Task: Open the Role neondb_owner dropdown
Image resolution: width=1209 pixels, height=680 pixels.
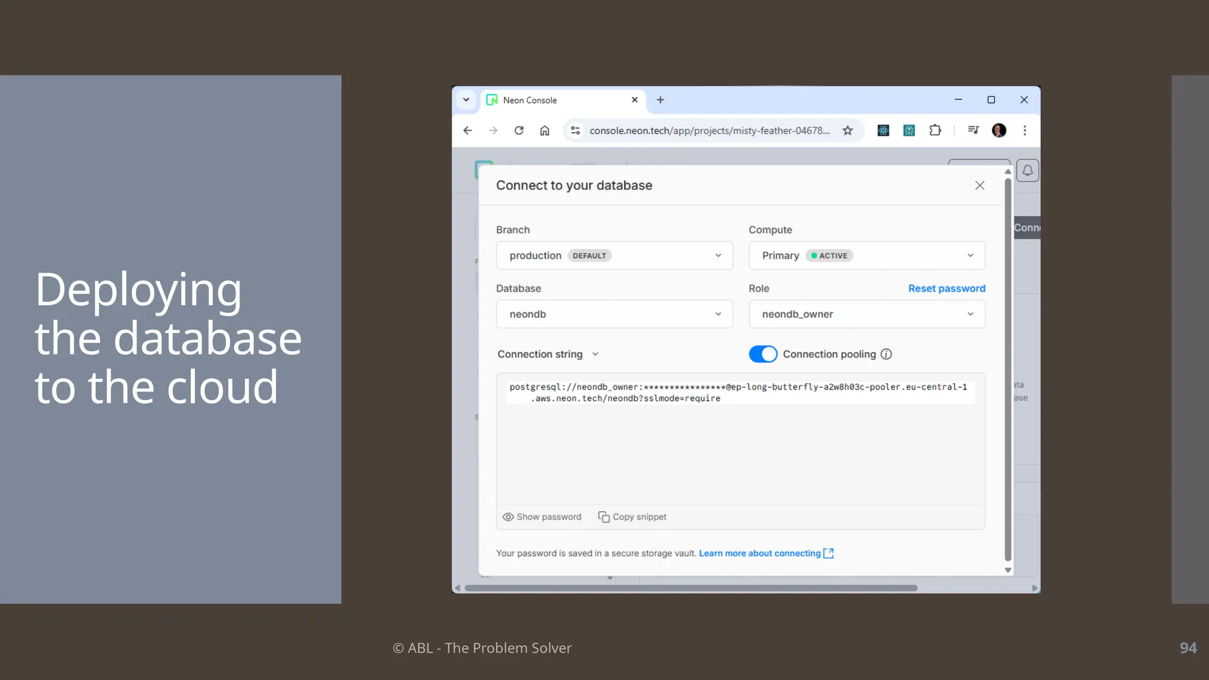Action: click(x=867, y=314)
